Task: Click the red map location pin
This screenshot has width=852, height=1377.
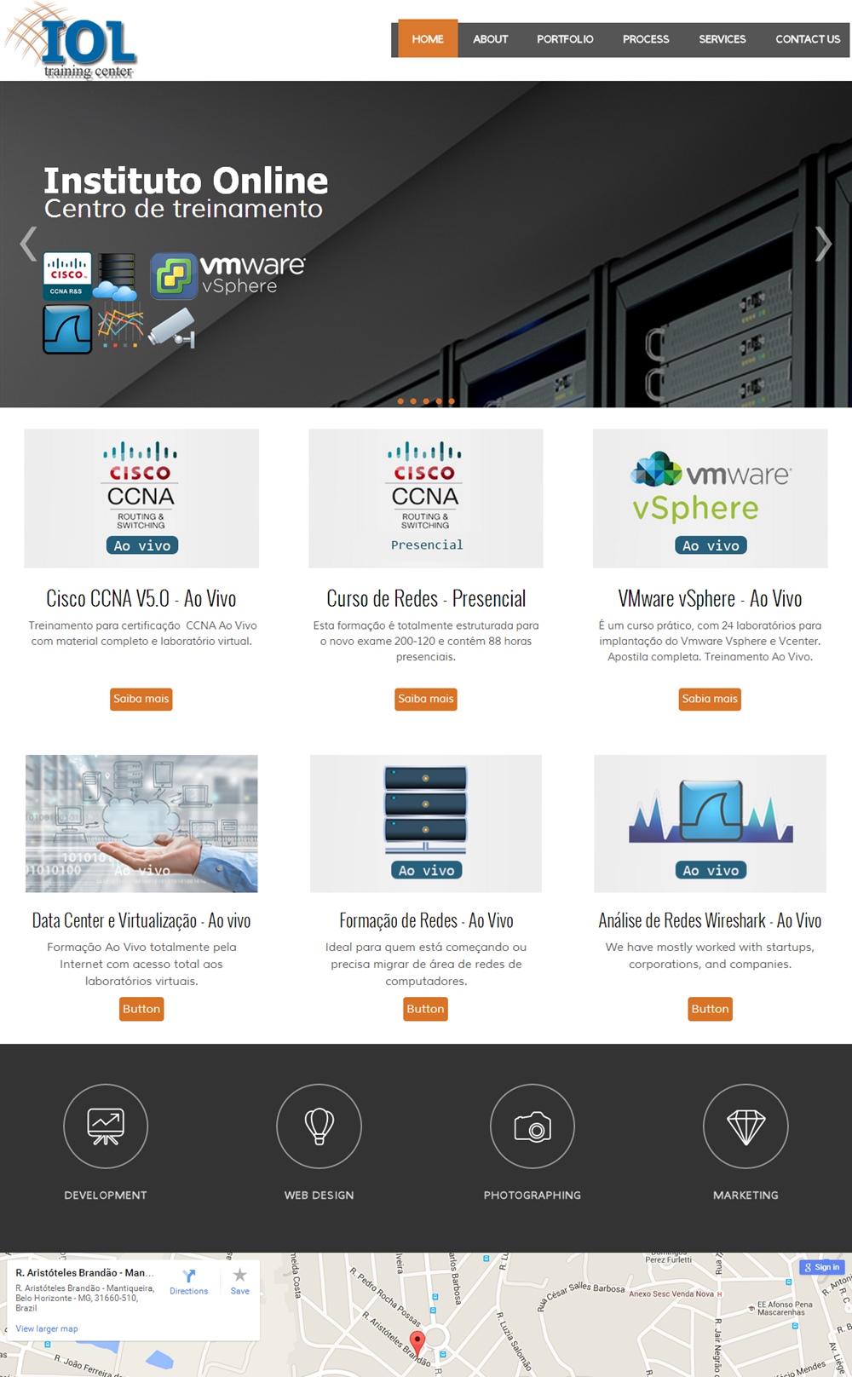Action: pos(417,1342)
